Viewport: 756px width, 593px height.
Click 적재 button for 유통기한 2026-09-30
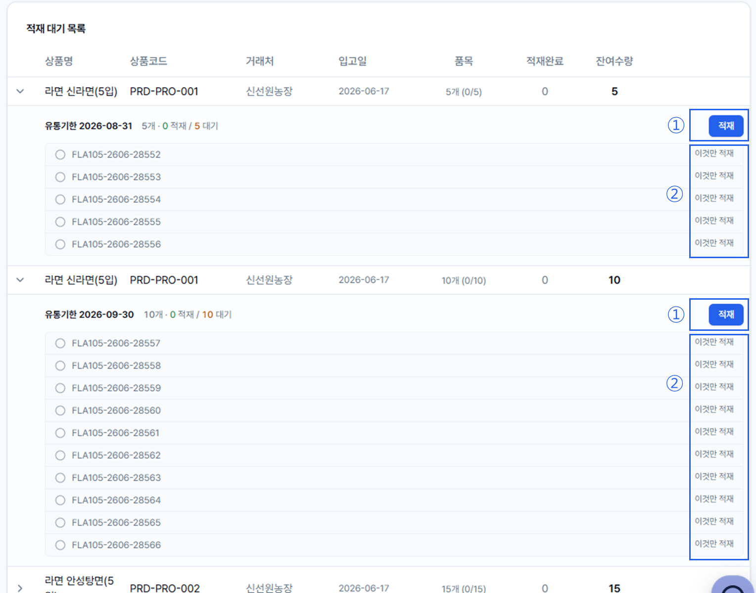coord(726,314)
